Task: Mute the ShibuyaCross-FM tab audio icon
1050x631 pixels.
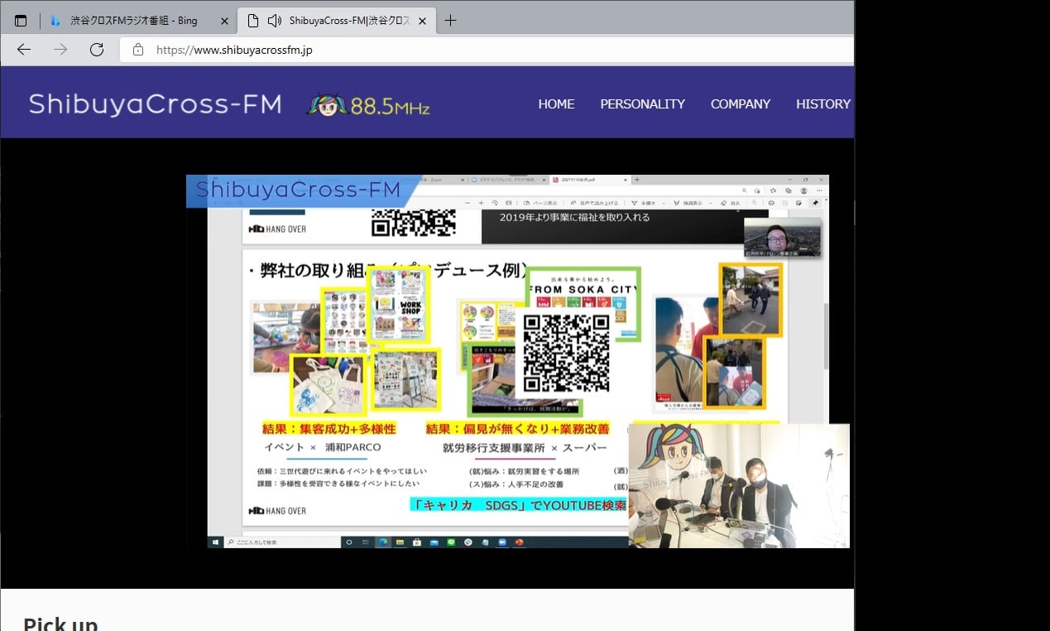Action: (x=274, y=21)
